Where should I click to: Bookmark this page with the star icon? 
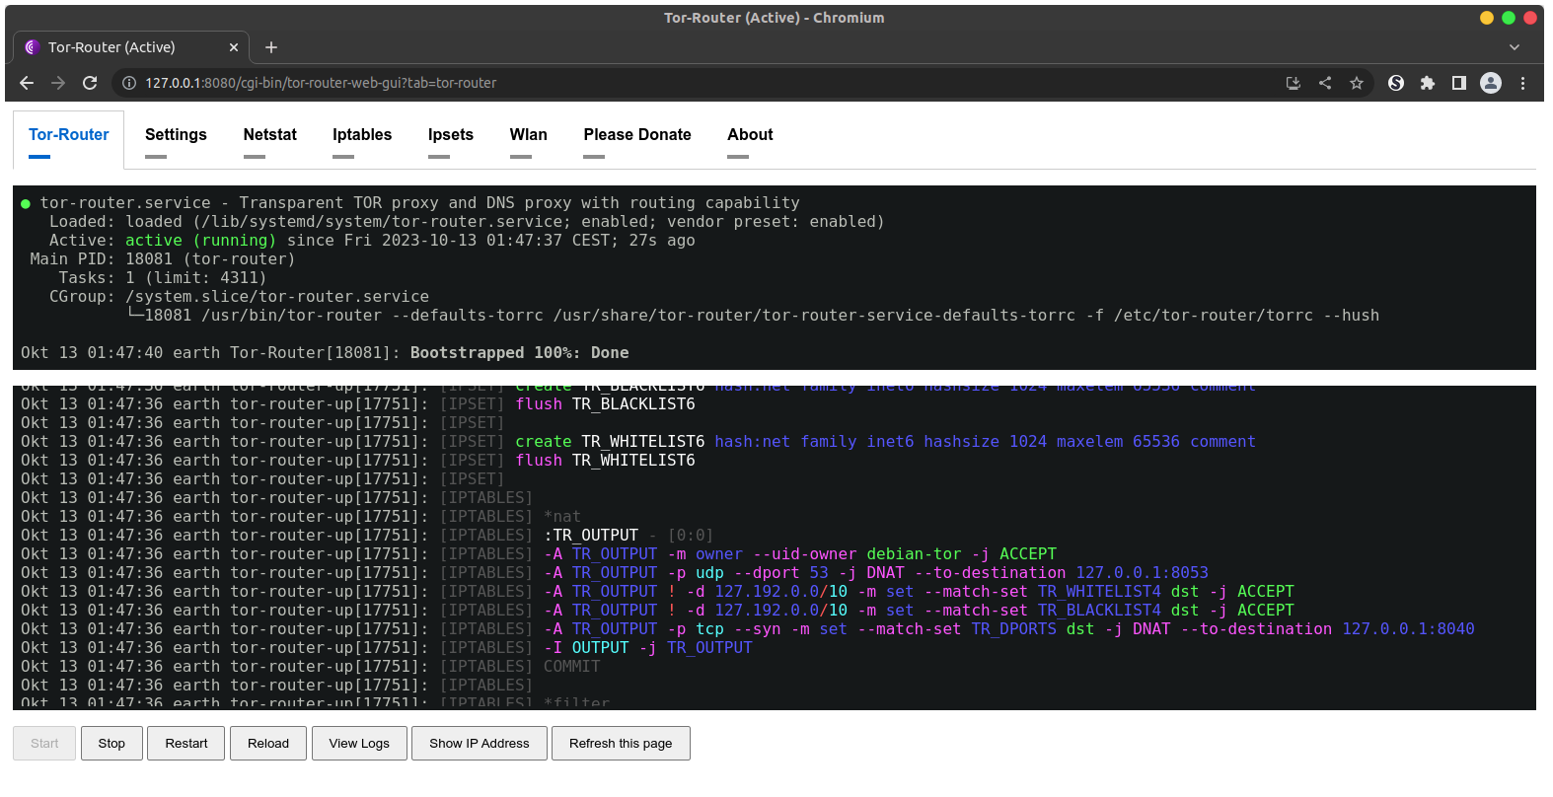1357,83
